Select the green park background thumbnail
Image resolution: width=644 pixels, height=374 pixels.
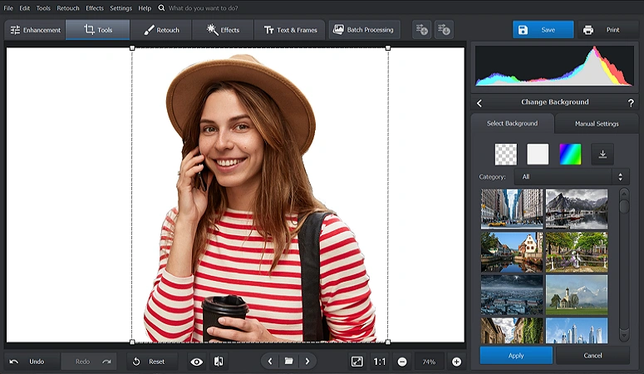coord(577,252)
